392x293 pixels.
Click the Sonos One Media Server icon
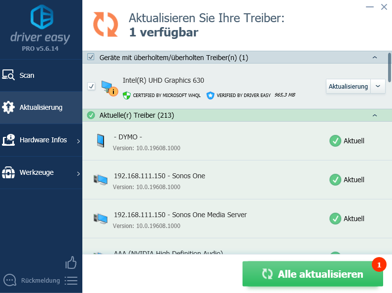(x=101, y=219)
